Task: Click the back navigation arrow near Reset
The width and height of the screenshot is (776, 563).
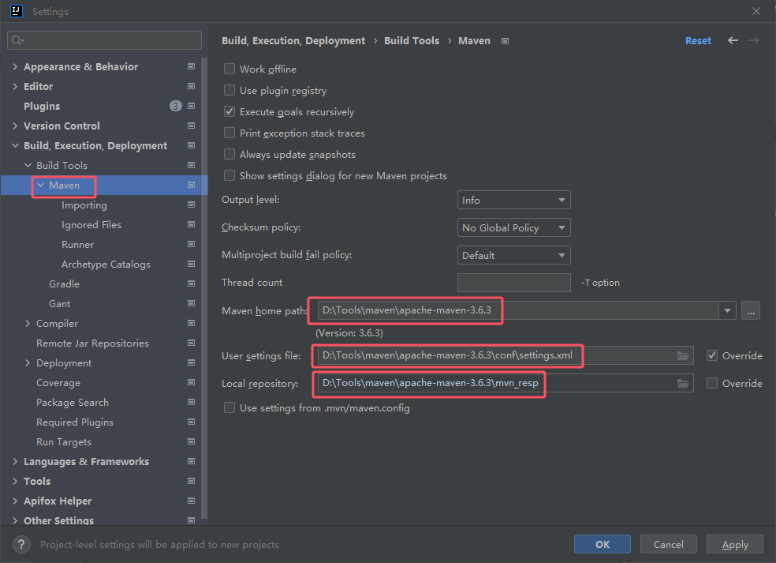Action: click(x=732, y=40)
